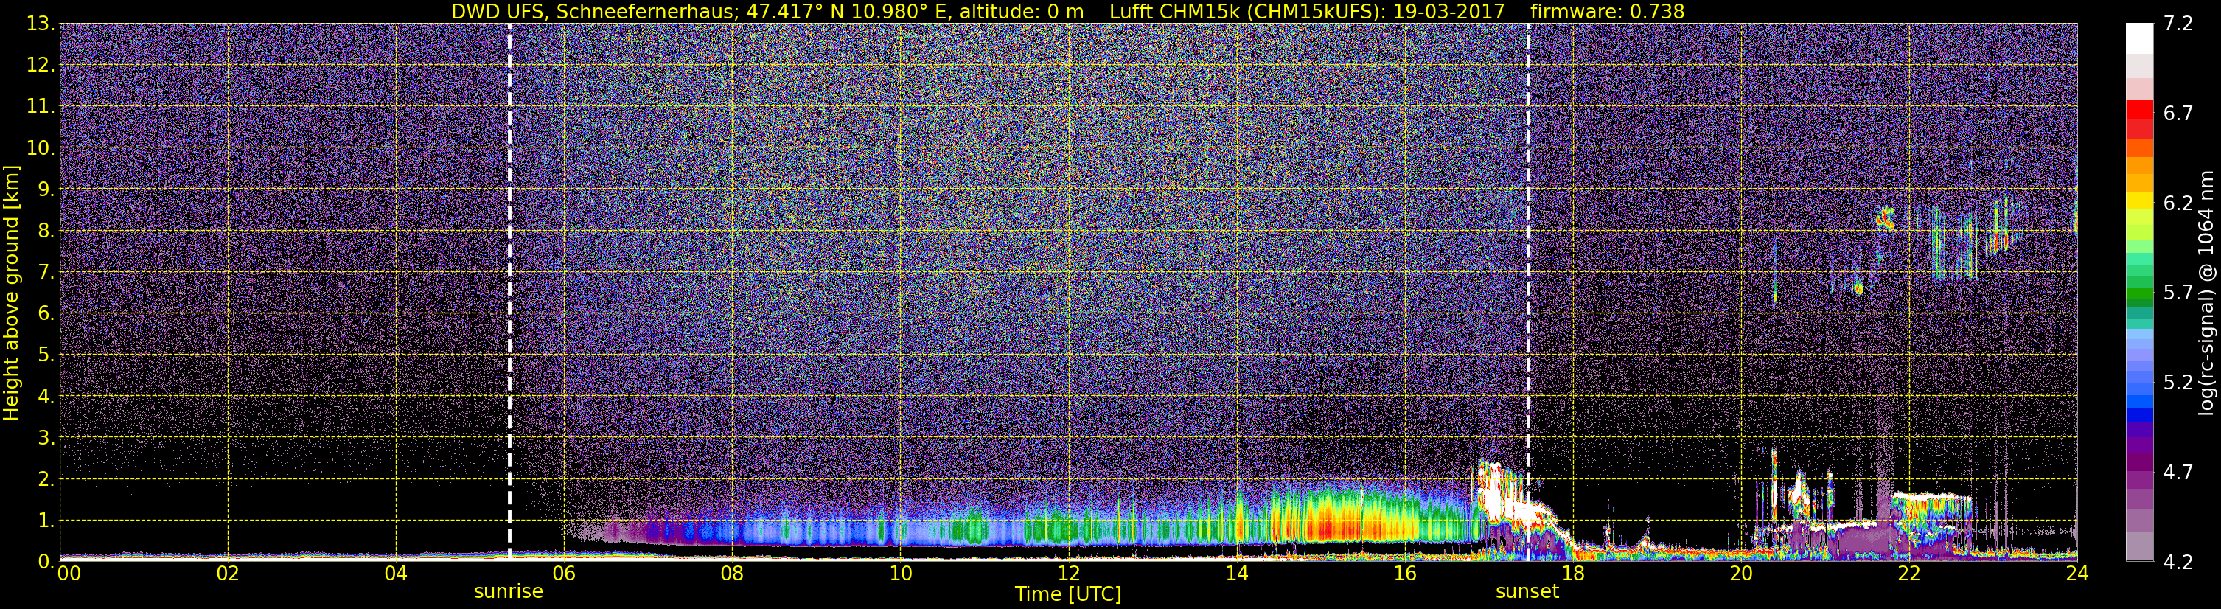Click the '22' time axis tick
This screenshot has width=2221, height=609.
(1909, 574)
